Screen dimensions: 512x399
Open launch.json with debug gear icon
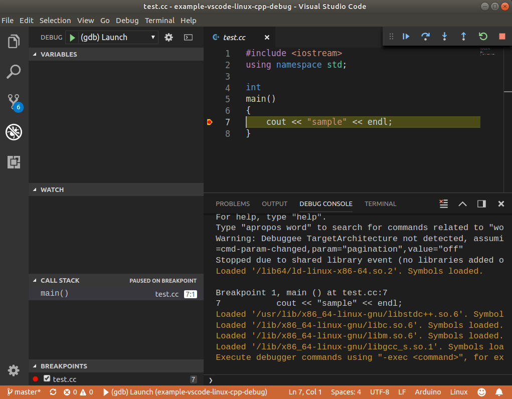pos(168,37)
